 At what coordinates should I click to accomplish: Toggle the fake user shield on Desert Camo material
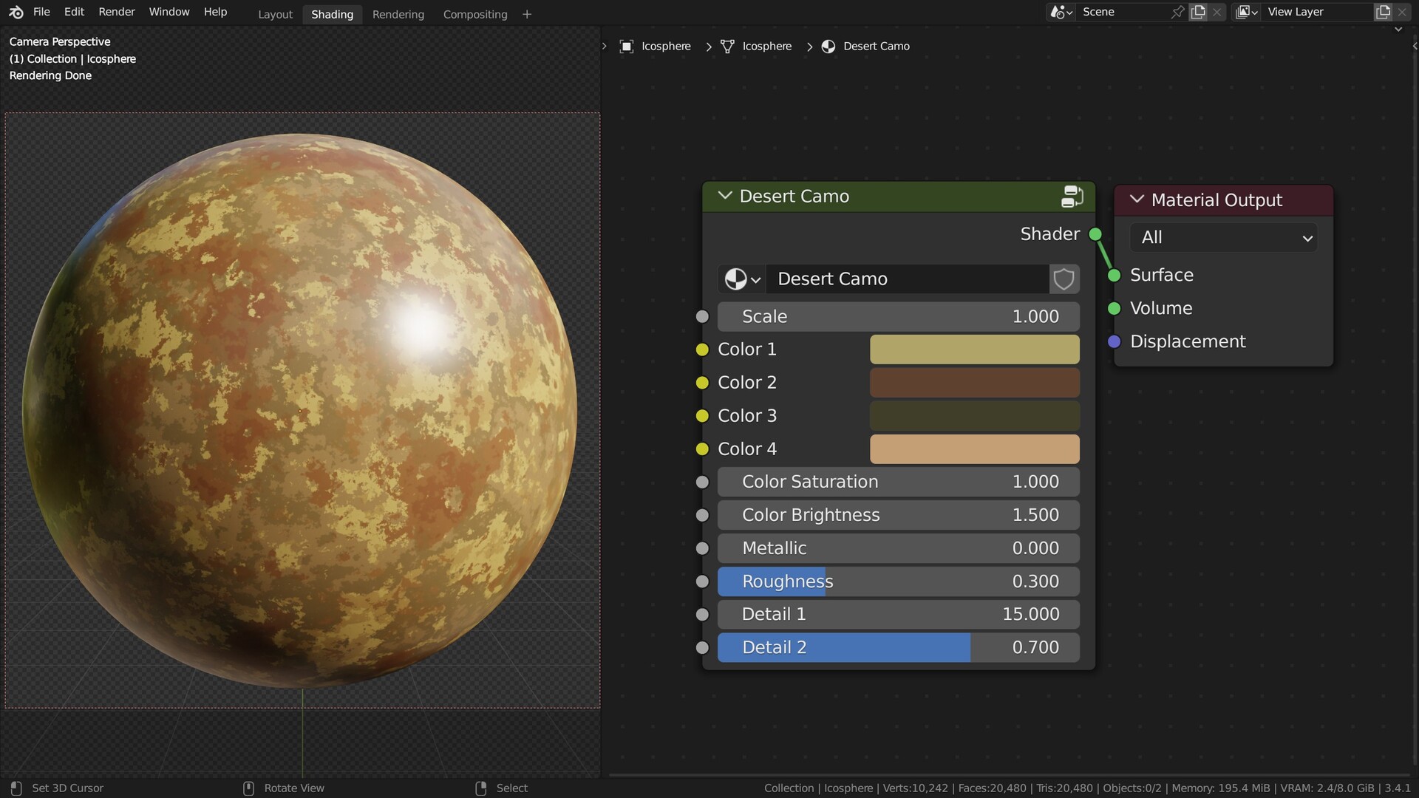[1064, 279]
